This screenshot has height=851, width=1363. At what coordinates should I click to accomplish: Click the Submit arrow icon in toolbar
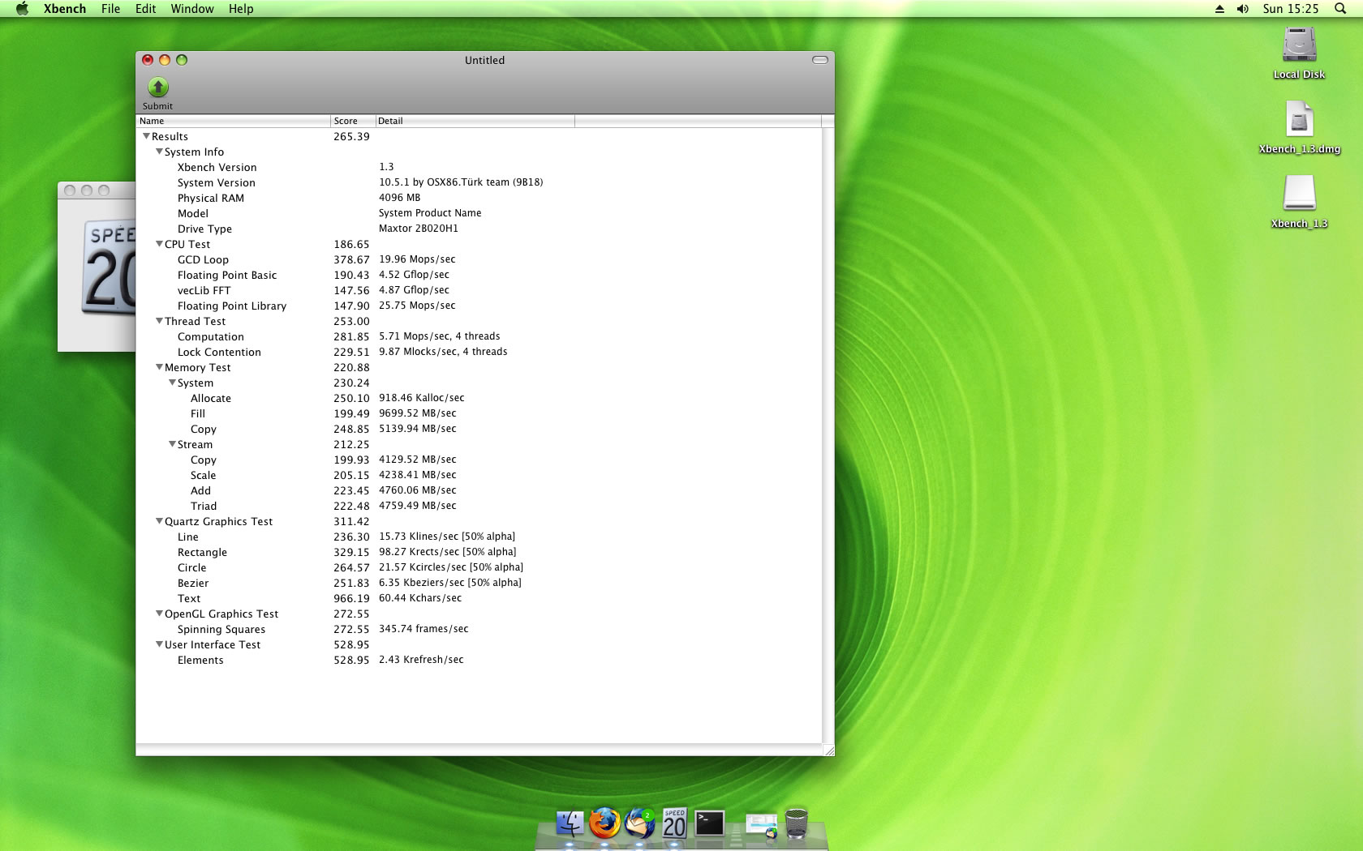[157, 87]
